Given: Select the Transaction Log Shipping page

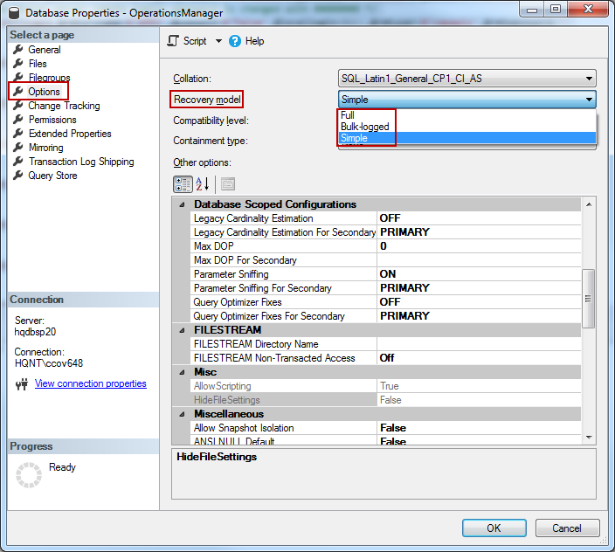Looking at the screenshot, I should coord(80,162).
